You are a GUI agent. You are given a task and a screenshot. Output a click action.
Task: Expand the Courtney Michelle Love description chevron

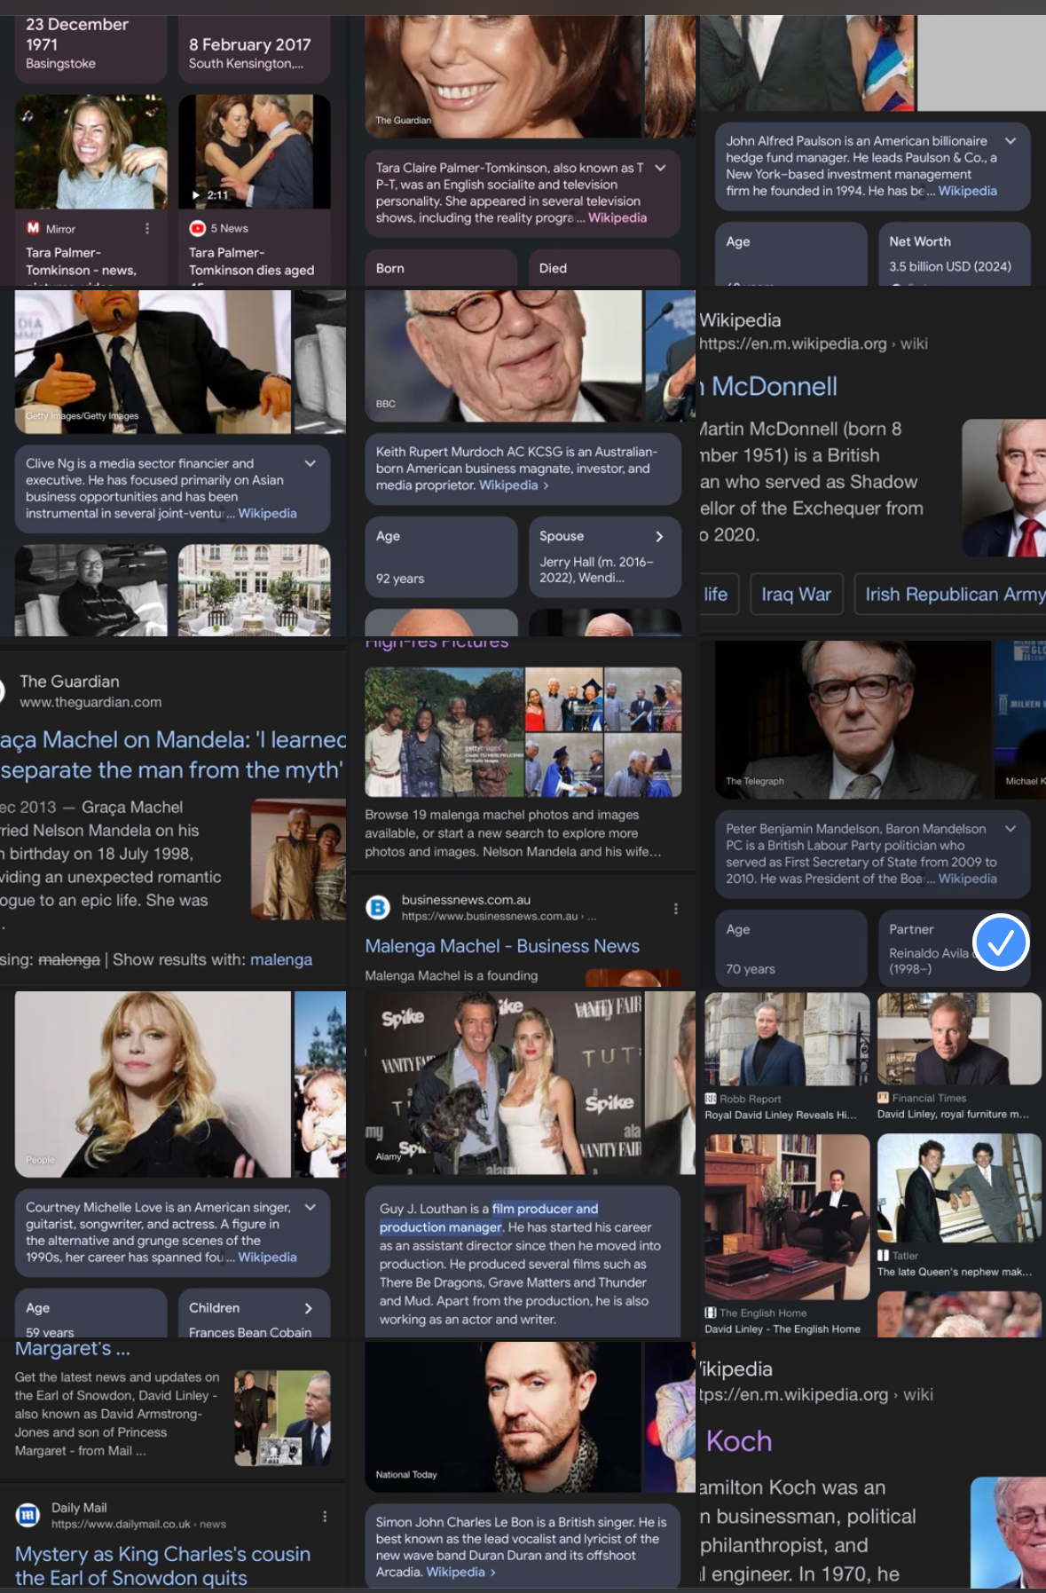[x=311, y=1207]
